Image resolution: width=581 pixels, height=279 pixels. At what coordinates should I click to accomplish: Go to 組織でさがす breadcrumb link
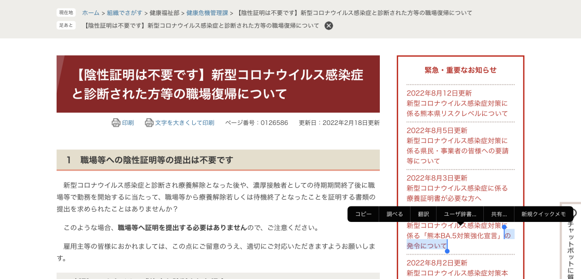pyautogui.click(x=125, y=13)
